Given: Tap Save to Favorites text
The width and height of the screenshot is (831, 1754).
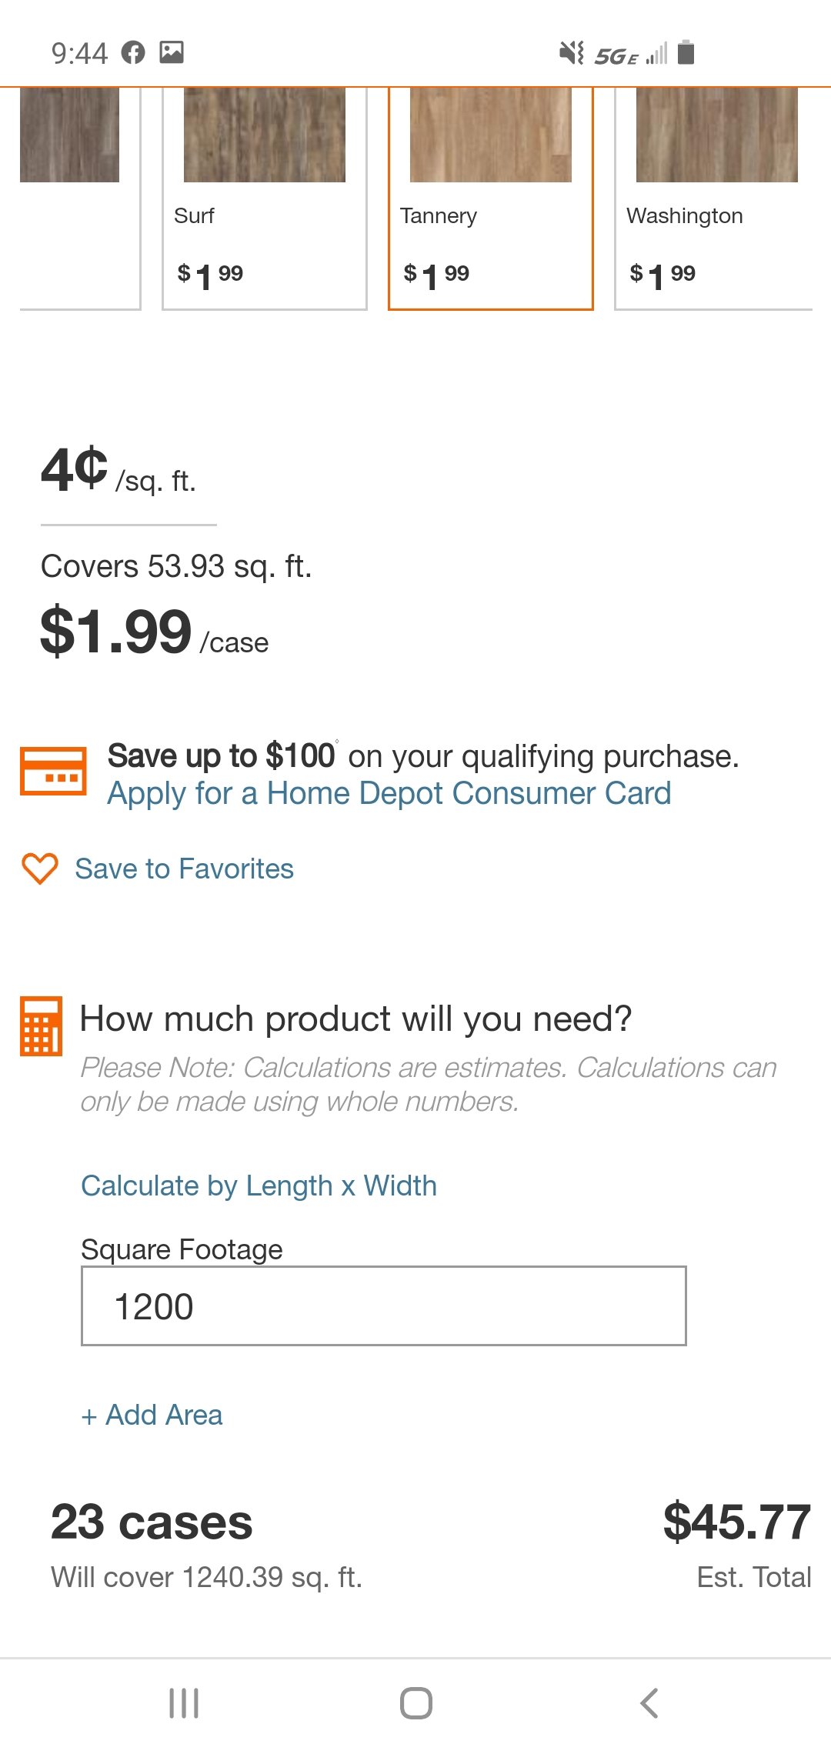Looking at the screenshot, I should 182,869.
